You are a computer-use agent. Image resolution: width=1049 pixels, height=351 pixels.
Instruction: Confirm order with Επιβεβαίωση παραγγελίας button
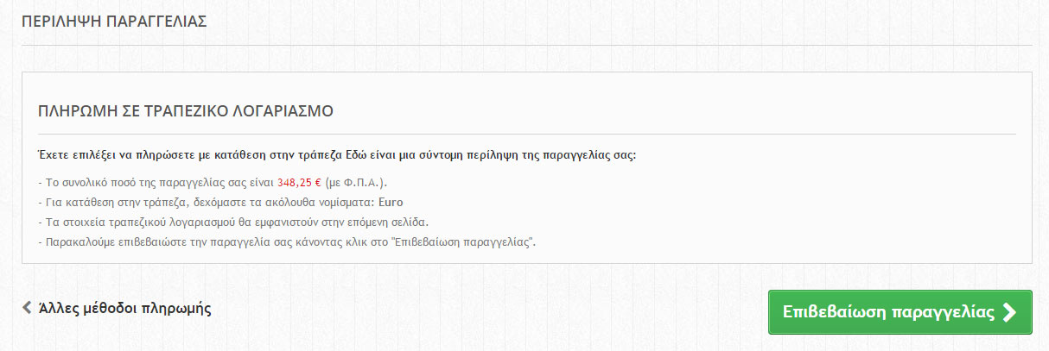tap(900, 312)
